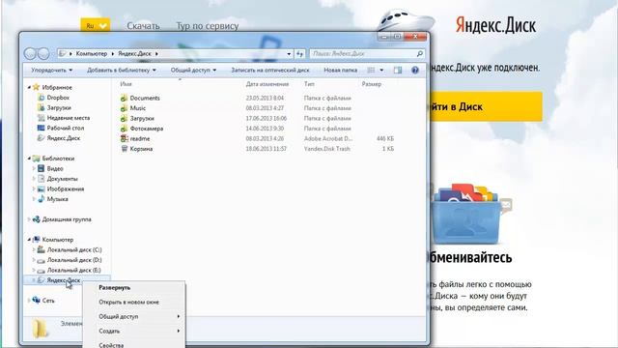
Task: Collapse the Избранное tree section
Action: pyautogui.click(x=29, y=87)
